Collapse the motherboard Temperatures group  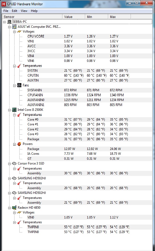(x=14, y=66)
